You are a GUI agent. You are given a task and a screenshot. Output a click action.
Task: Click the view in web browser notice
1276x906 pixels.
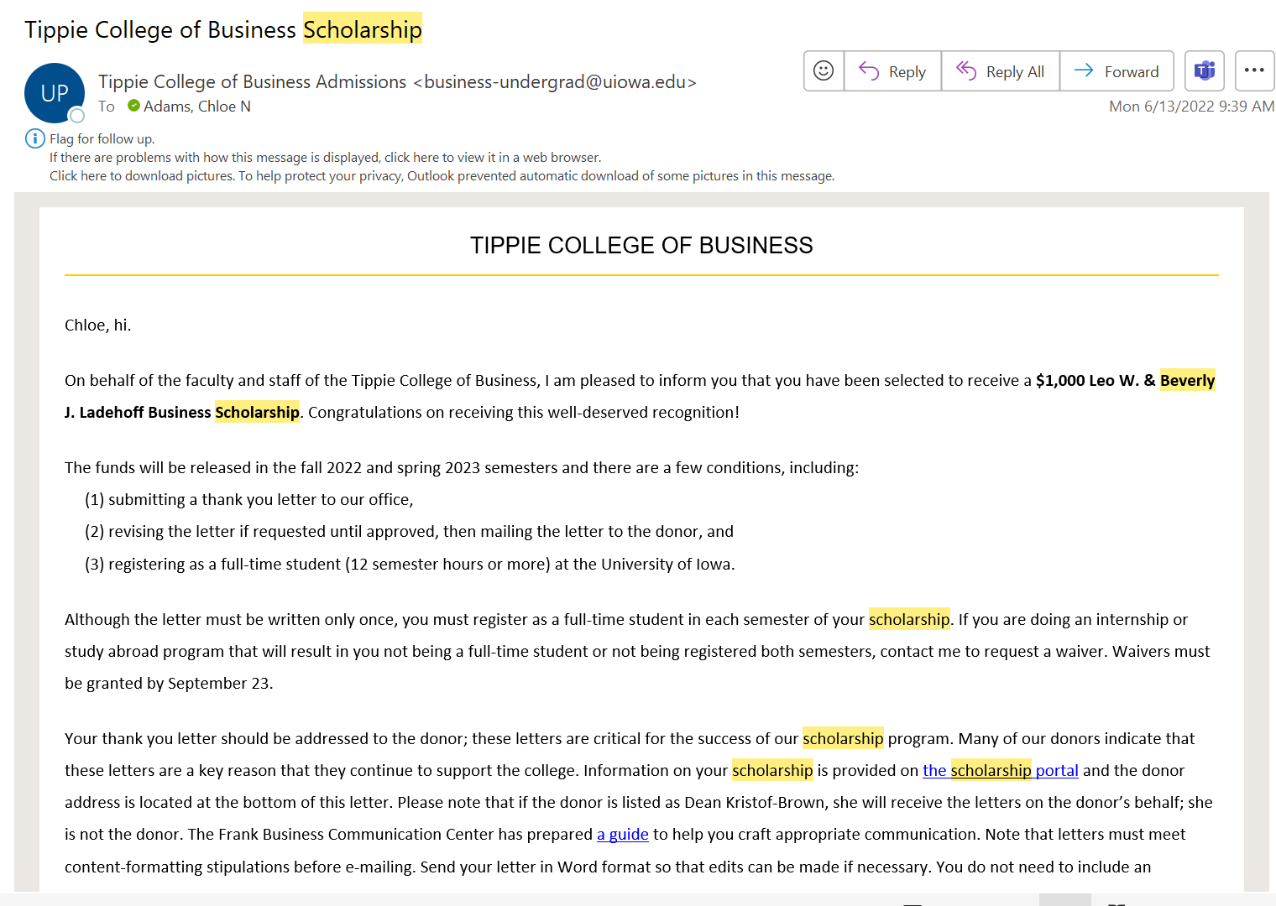[326, 157]
